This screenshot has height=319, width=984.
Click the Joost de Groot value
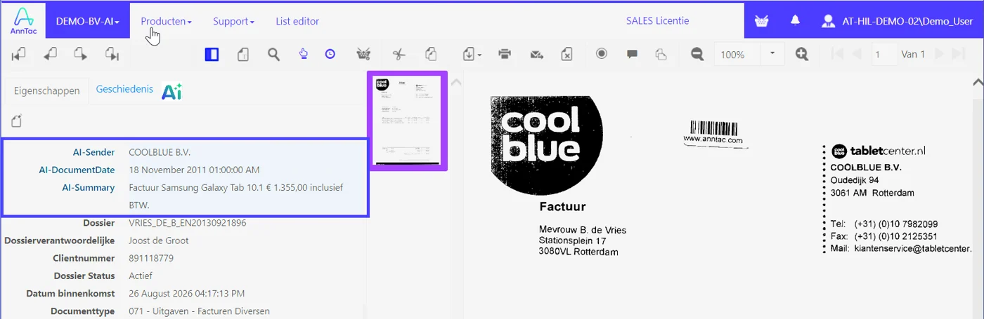coord(158,240)
